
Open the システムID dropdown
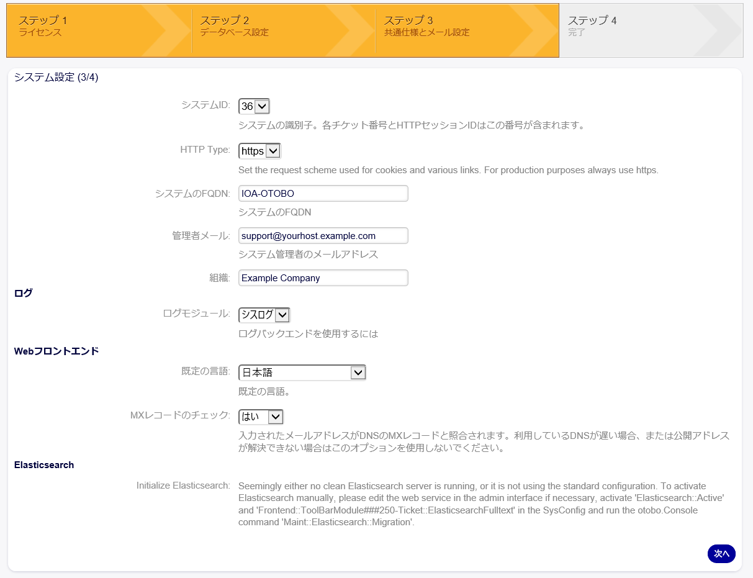pyautogui.click(x=254, y=106)
